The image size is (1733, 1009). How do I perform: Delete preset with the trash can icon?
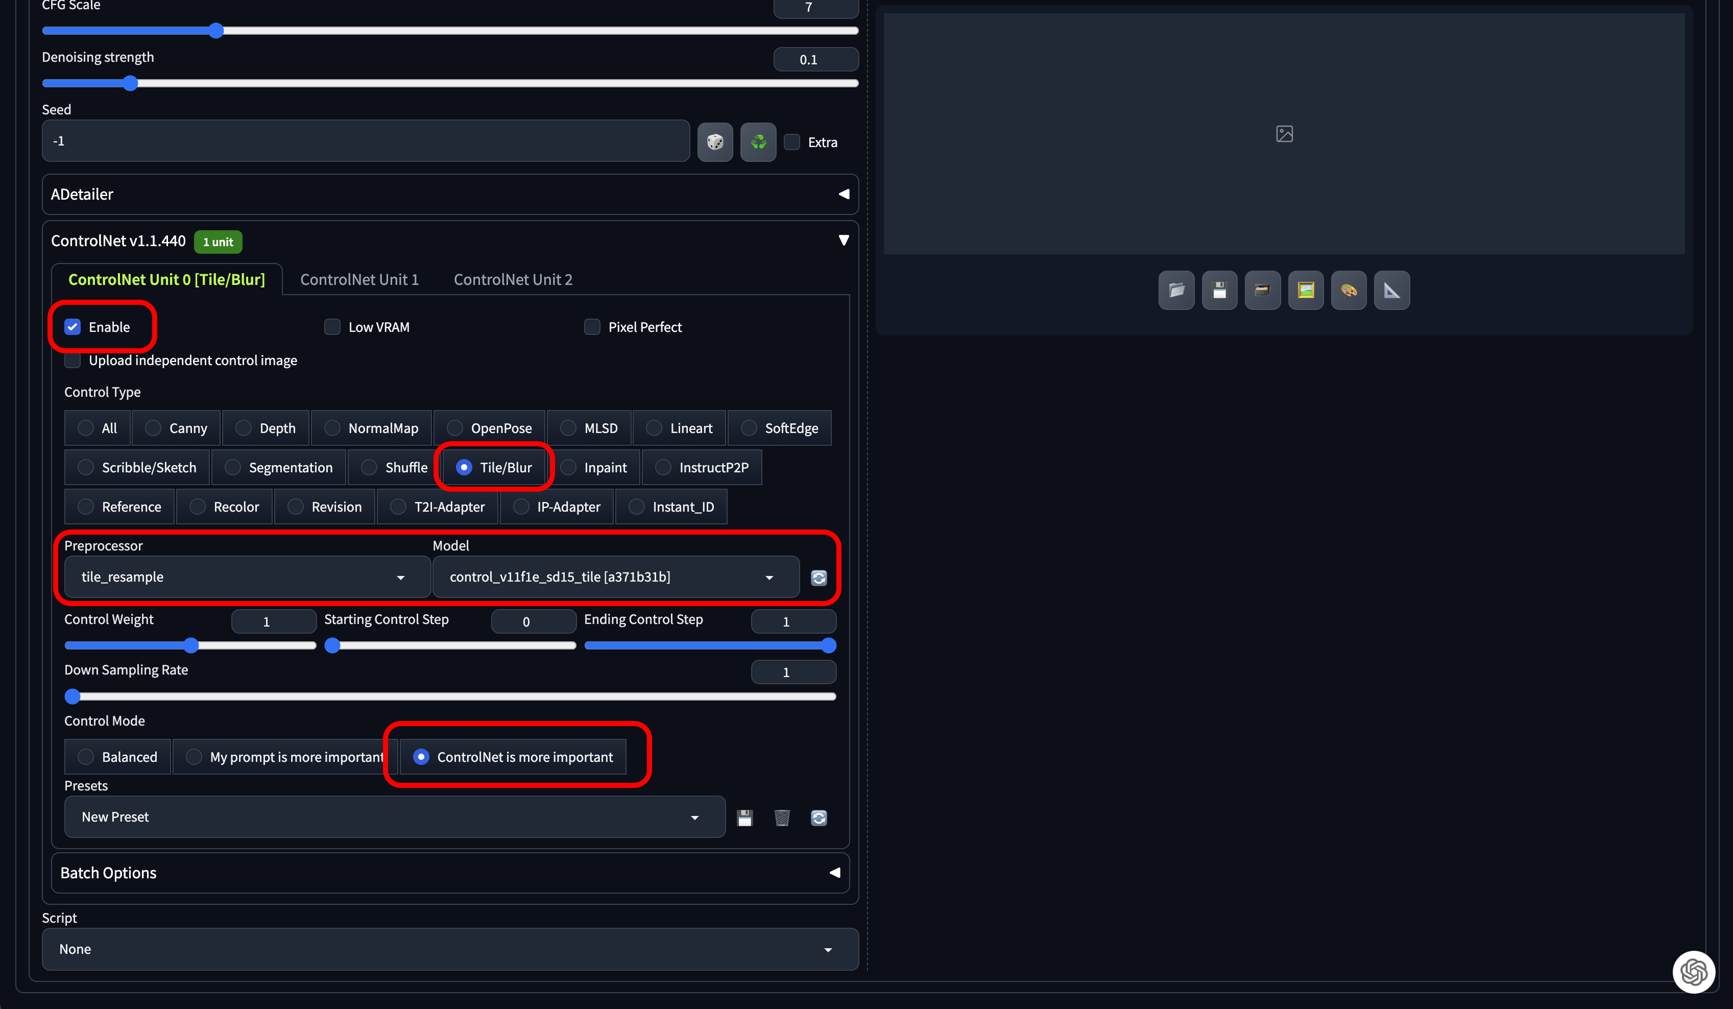point(782,818)
